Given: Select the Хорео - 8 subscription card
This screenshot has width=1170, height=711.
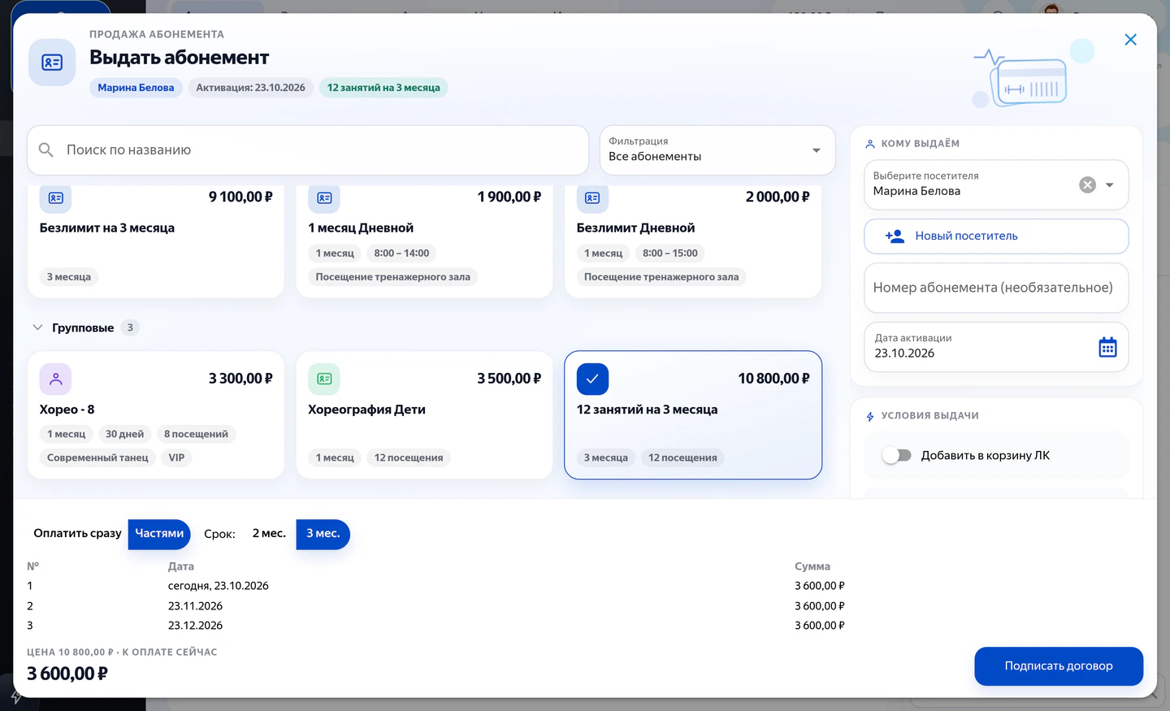Looking at the screenshot, I should [156, 415].
